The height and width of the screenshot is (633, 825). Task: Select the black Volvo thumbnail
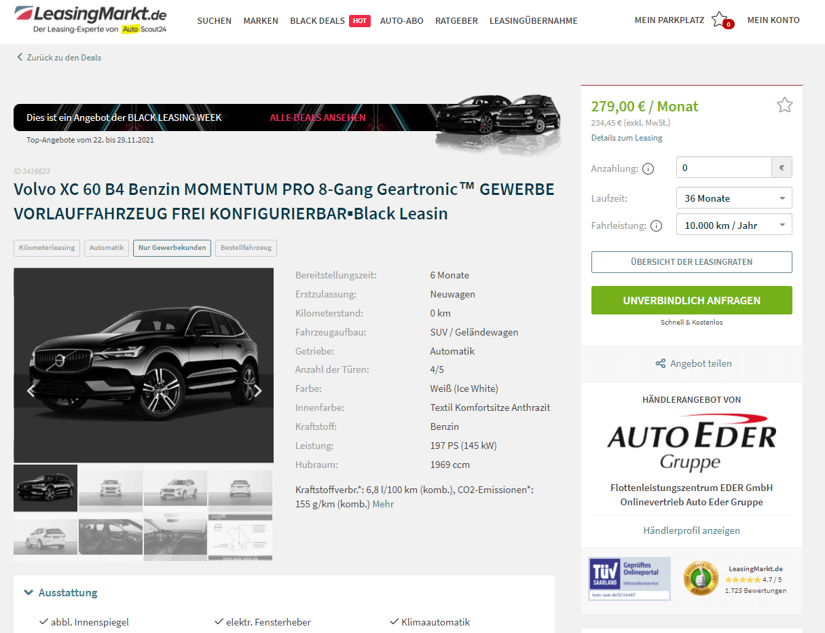tap(45, 488)
